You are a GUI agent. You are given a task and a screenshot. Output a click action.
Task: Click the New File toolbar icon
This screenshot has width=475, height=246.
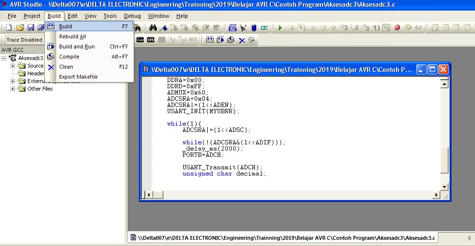(9, 28)
